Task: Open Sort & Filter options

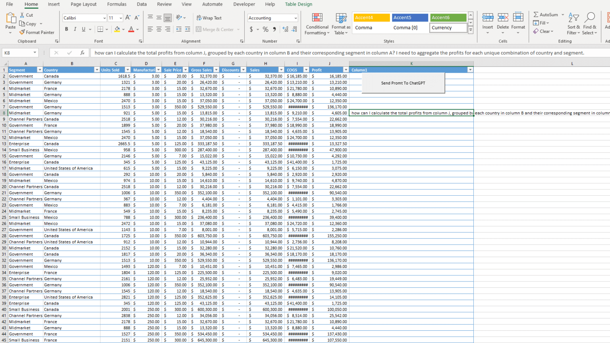Action: 573,23
